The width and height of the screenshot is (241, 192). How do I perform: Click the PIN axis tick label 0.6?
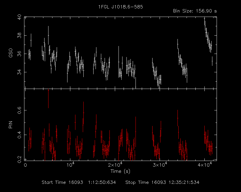[x=20, y=110]
